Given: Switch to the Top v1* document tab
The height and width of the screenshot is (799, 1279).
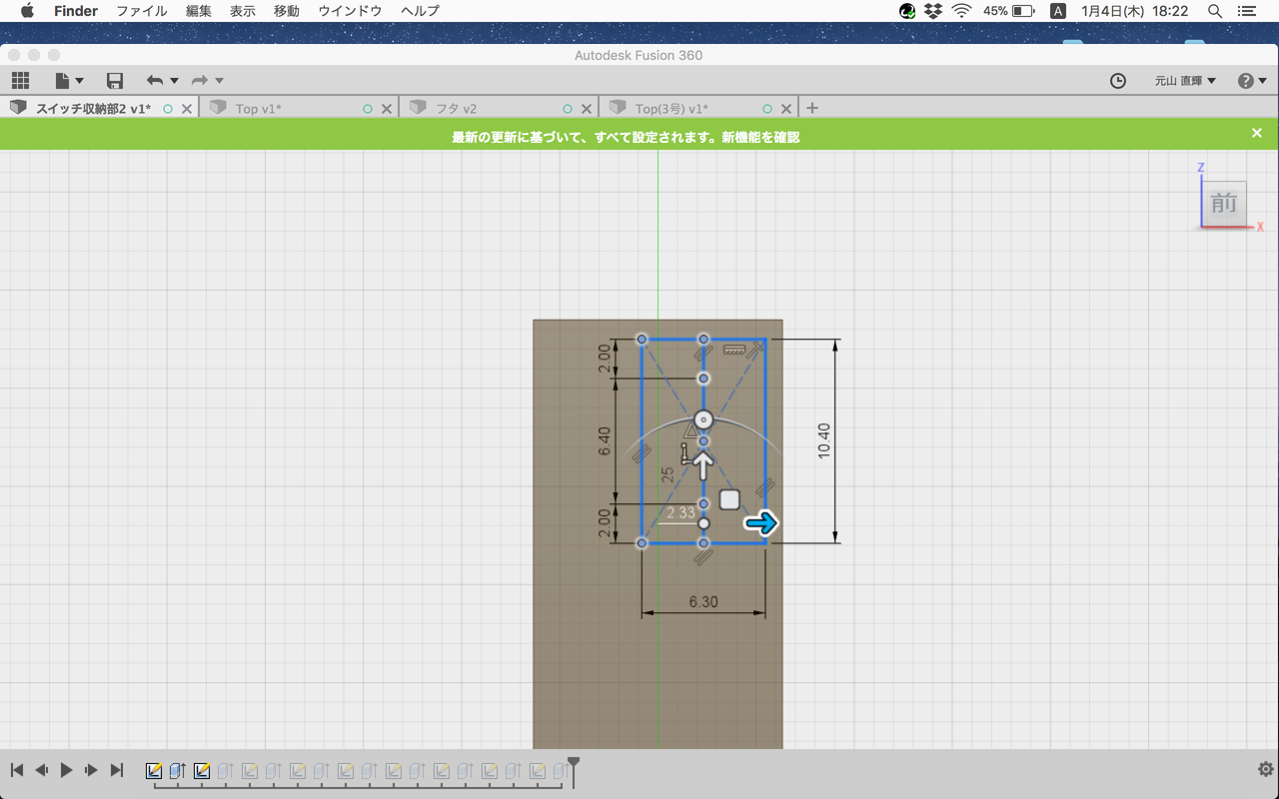Looking at the screenshot, I should 258,107.
